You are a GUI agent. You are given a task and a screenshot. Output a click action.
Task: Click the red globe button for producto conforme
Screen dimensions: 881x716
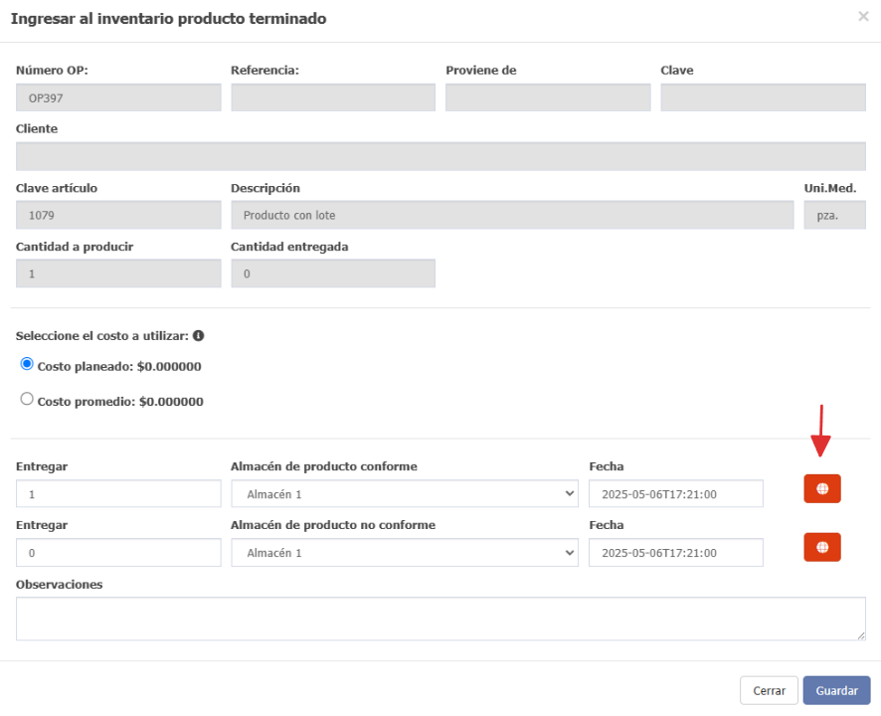coord(822,488)
